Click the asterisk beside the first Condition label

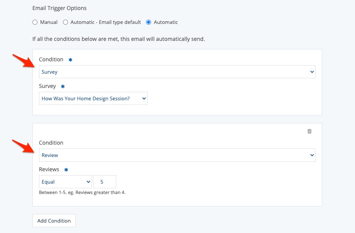(70, 60)
